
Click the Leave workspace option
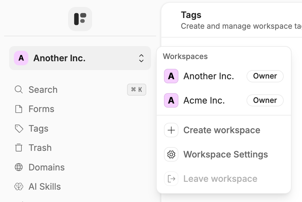(x=224, y=179)
